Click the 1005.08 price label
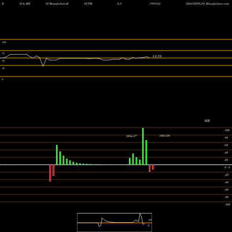232x232 pixels. 165,136
